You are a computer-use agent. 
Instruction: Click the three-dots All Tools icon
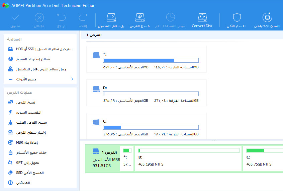(x=10, y=79)
